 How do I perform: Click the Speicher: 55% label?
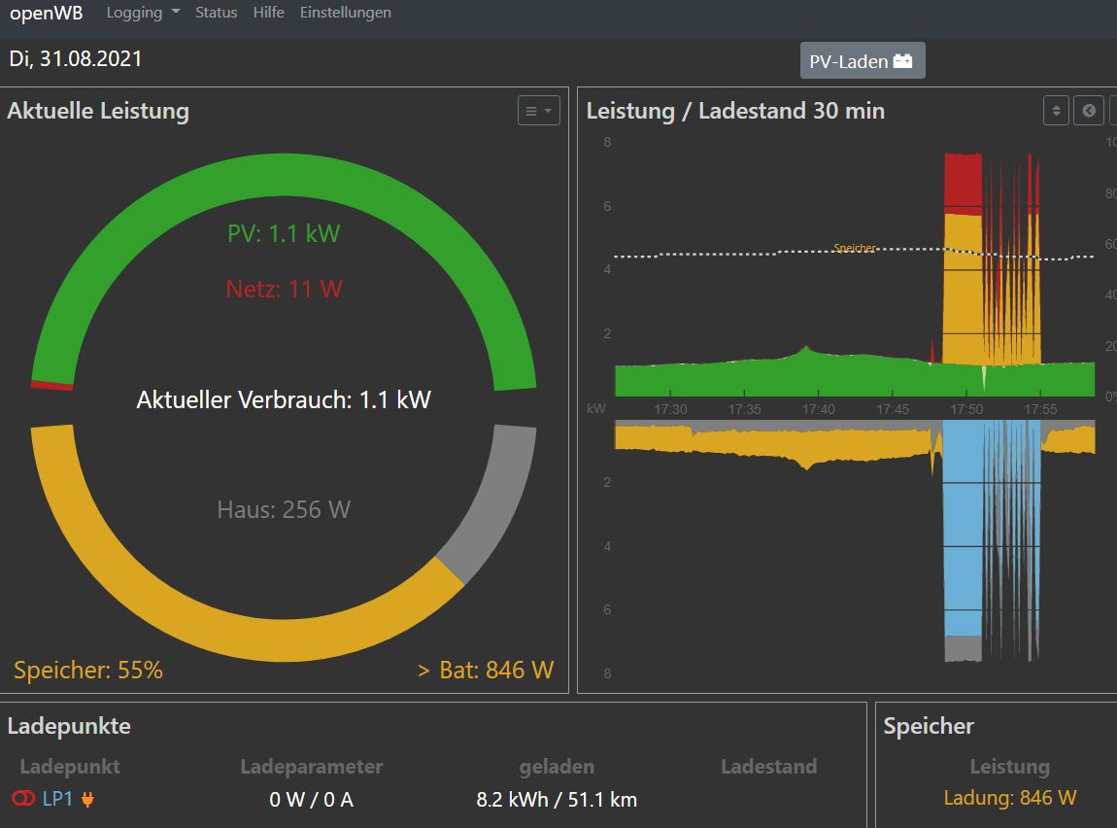point(88,671)
